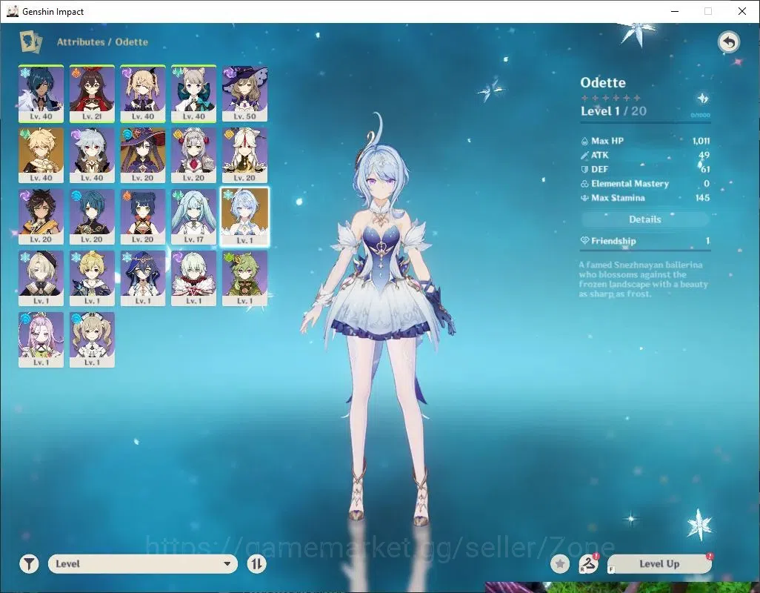Viewport: 760px width, 593px height.
Task: Select Barbara portrait at Lv. 1
Action: pyautogui.click(x=92, y=340)
